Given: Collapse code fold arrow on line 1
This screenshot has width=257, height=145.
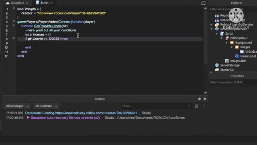Looking at the screenshot, I should click(x=14, y=8).
